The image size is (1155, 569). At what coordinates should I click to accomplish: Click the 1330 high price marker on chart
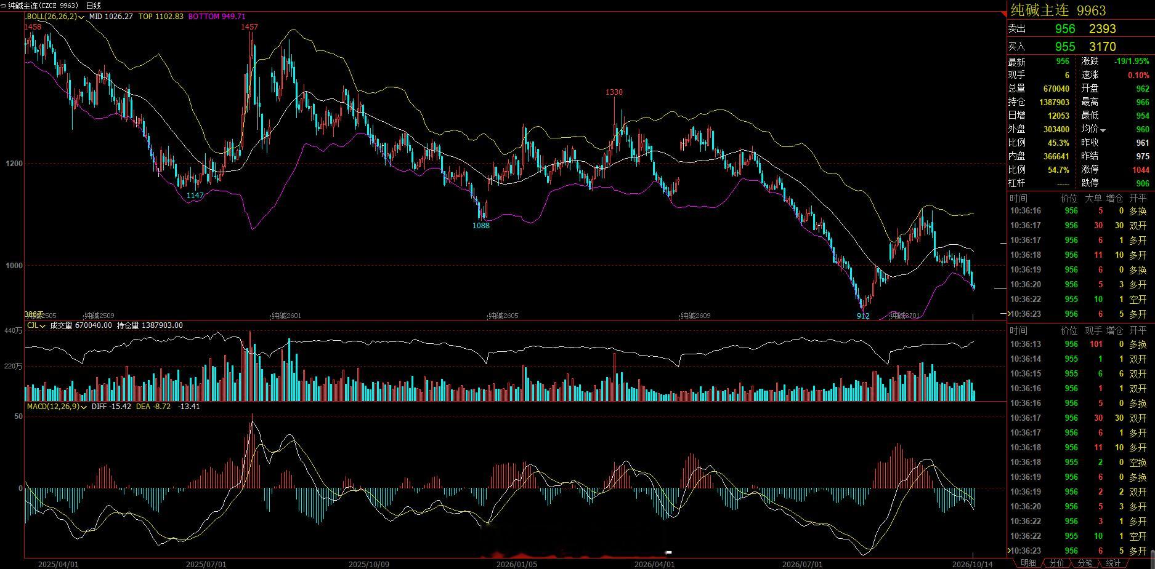(x=614, y=92)
